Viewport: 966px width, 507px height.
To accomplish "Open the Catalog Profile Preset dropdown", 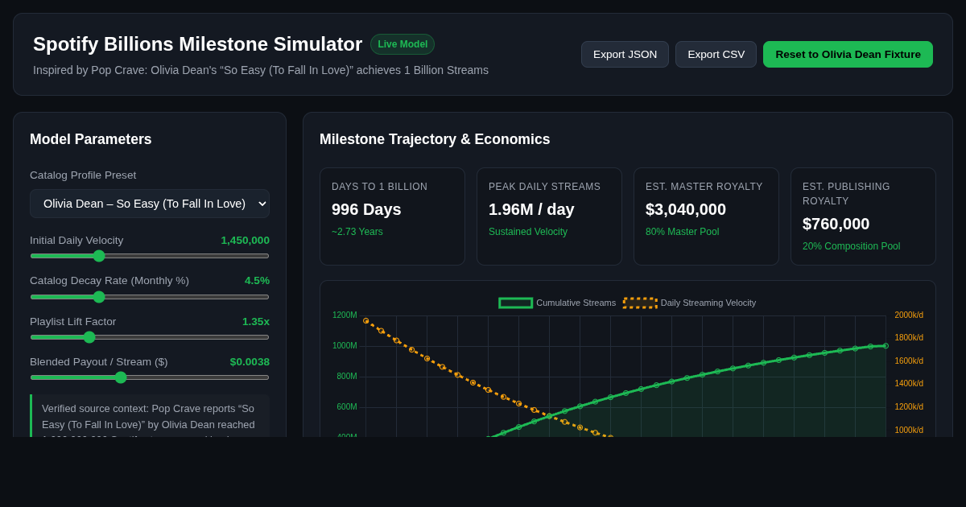I will click(150, 204).
